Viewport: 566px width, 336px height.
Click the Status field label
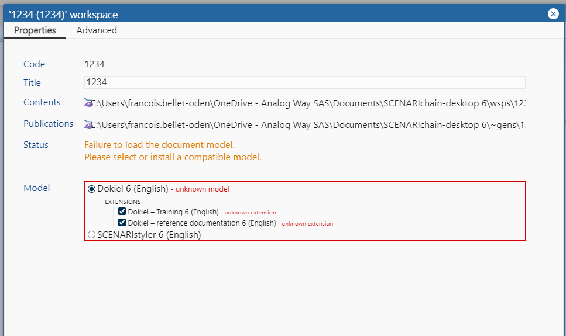coord(36,144)
